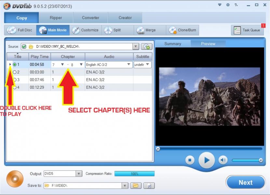The height and width of the screenshot is (195, 270).
Task: Expand the title 1 row arrow
Action: [x=10, y=64]
